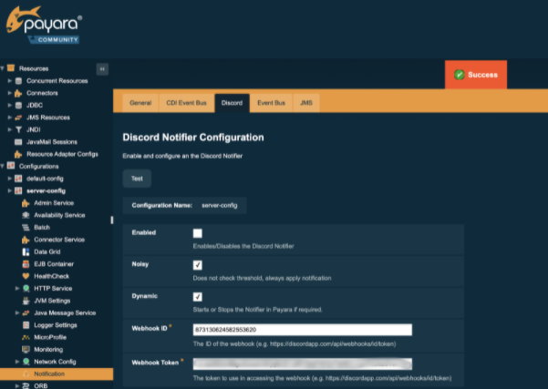548x389 pixels.
Task: Expand the HTTP Service tree node
Action: point(16,288)
